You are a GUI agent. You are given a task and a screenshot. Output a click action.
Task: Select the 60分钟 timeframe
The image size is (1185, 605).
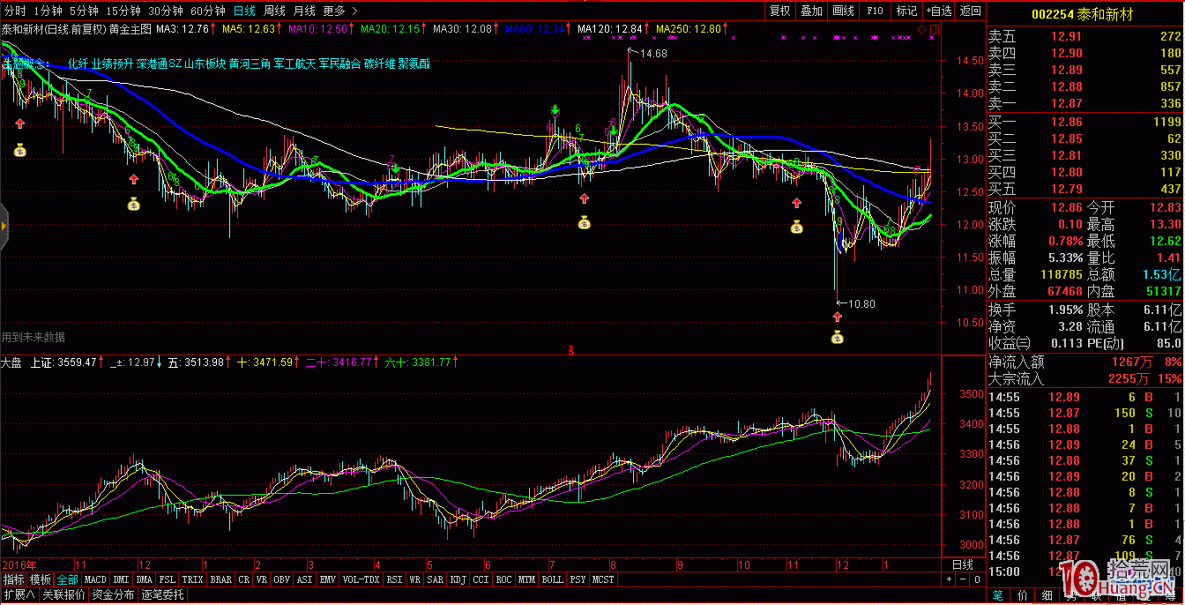208,11
